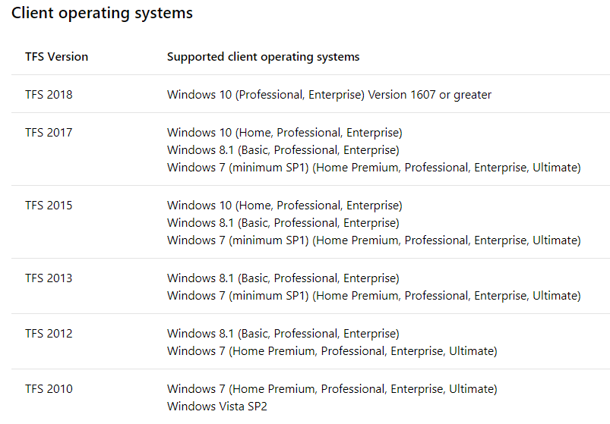Click Windows 8.1 entry under TFS 2015

click(283, 223)
